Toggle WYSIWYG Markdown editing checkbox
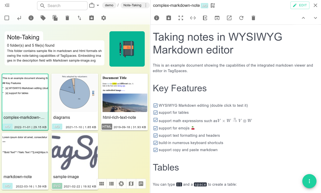 pyautogui.click(x=156, y=105)
